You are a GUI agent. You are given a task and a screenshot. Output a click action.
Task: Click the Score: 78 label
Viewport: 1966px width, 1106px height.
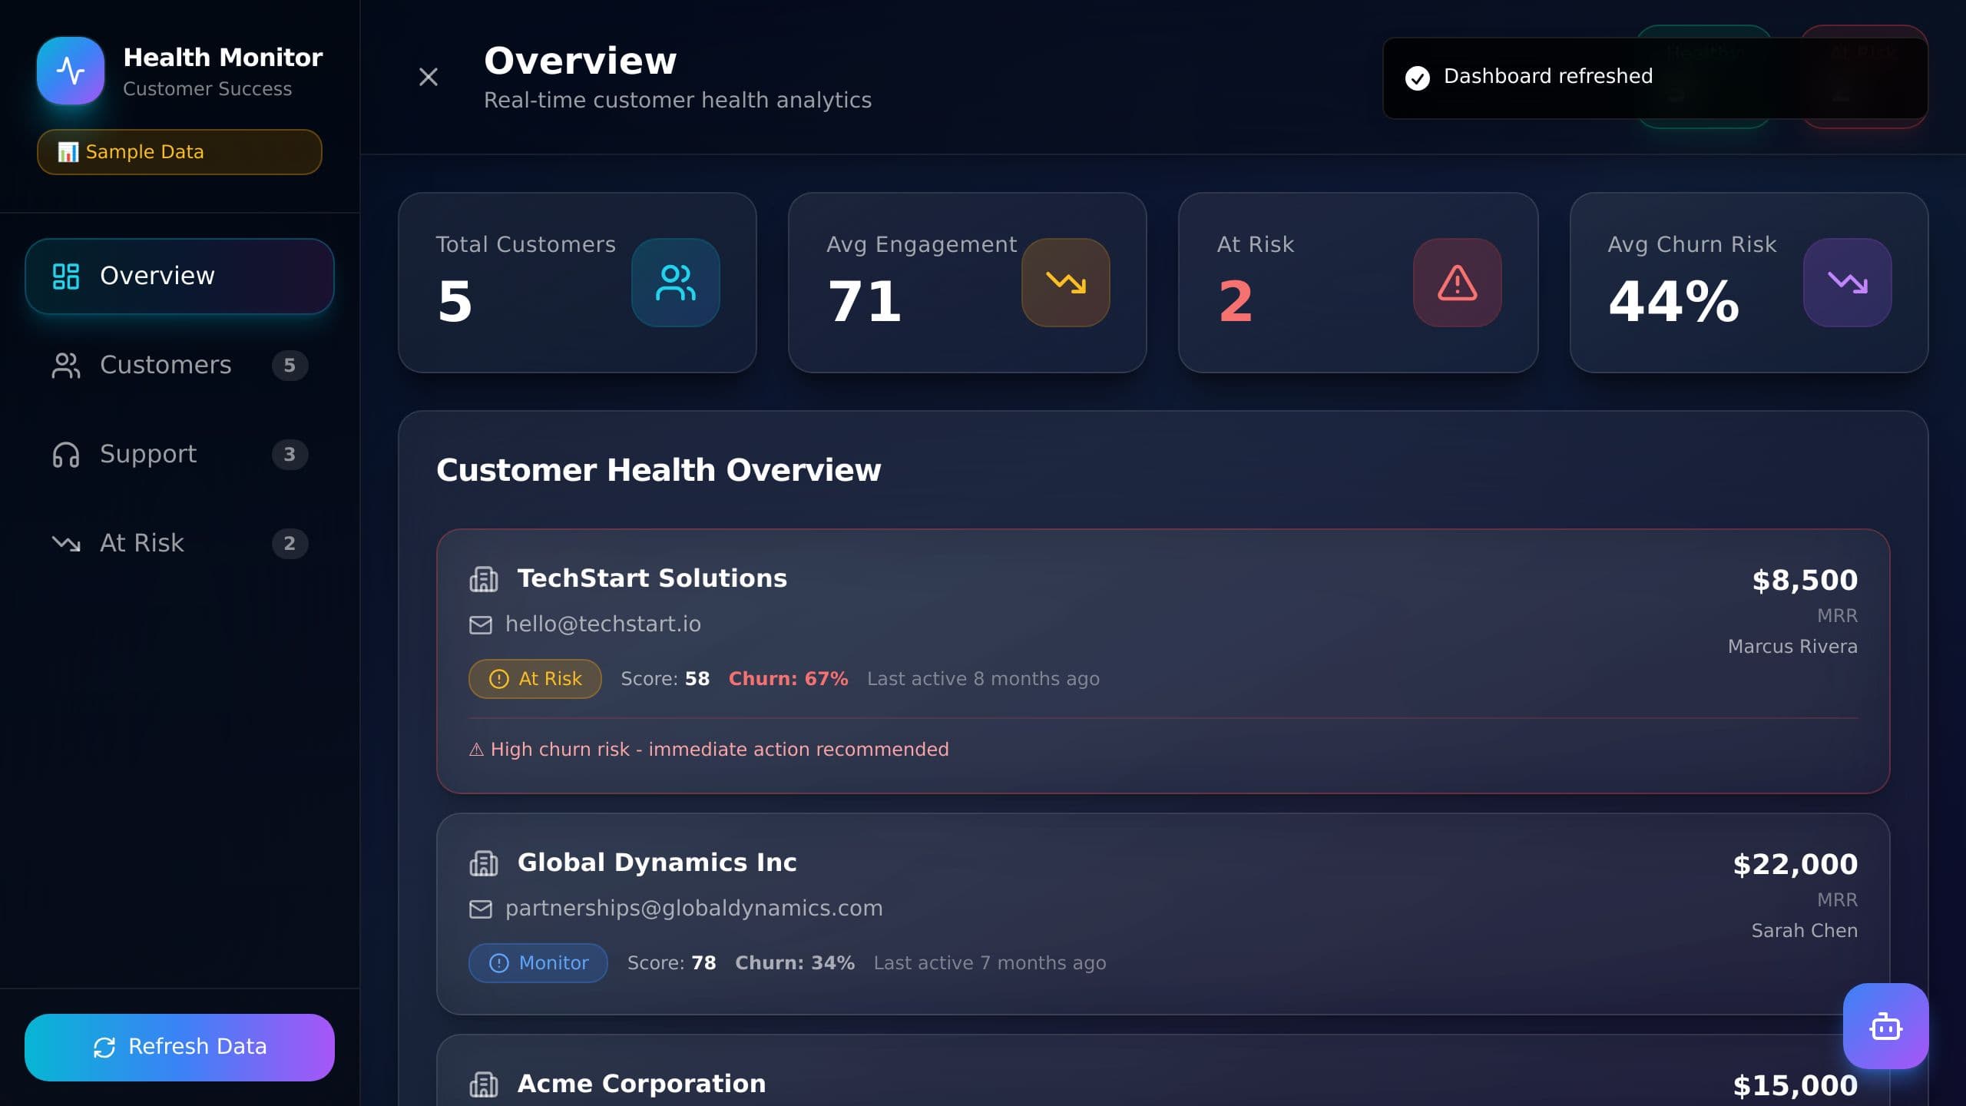(x=672, y=963)
